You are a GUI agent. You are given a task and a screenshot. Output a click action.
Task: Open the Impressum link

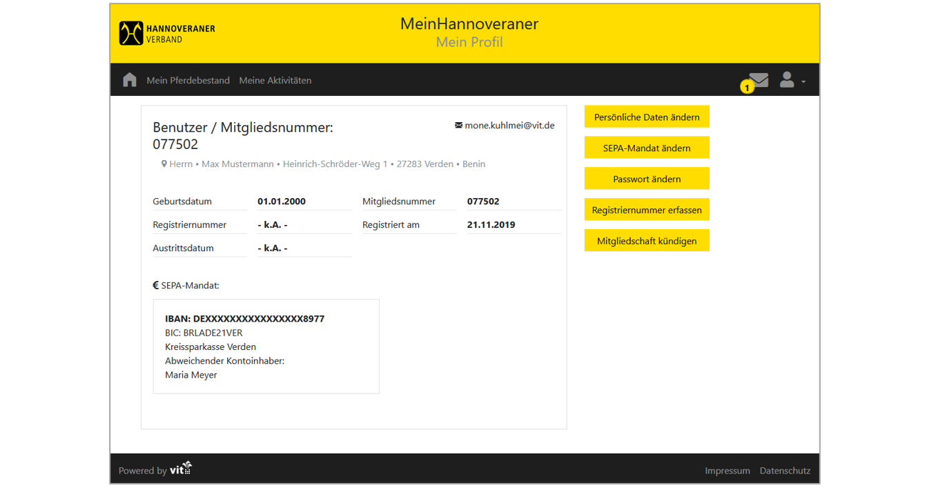727,471
